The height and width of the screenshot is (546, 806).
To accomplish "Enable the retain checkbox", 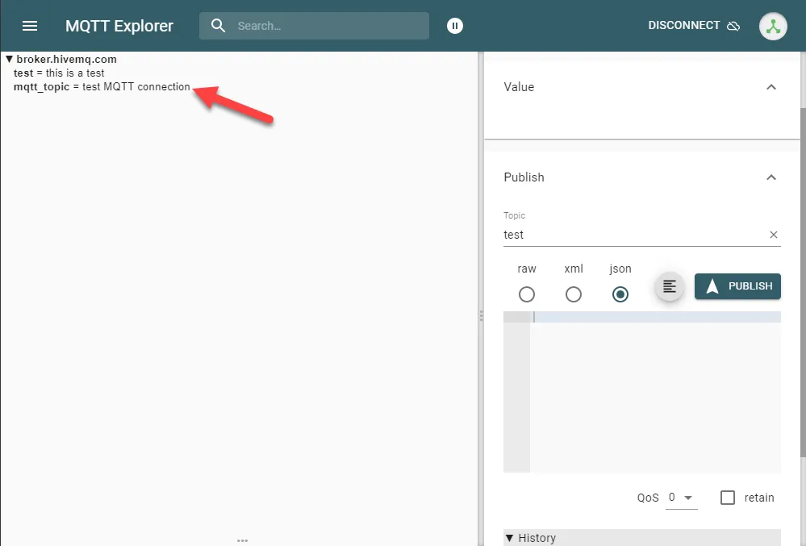I will point(727,498).
